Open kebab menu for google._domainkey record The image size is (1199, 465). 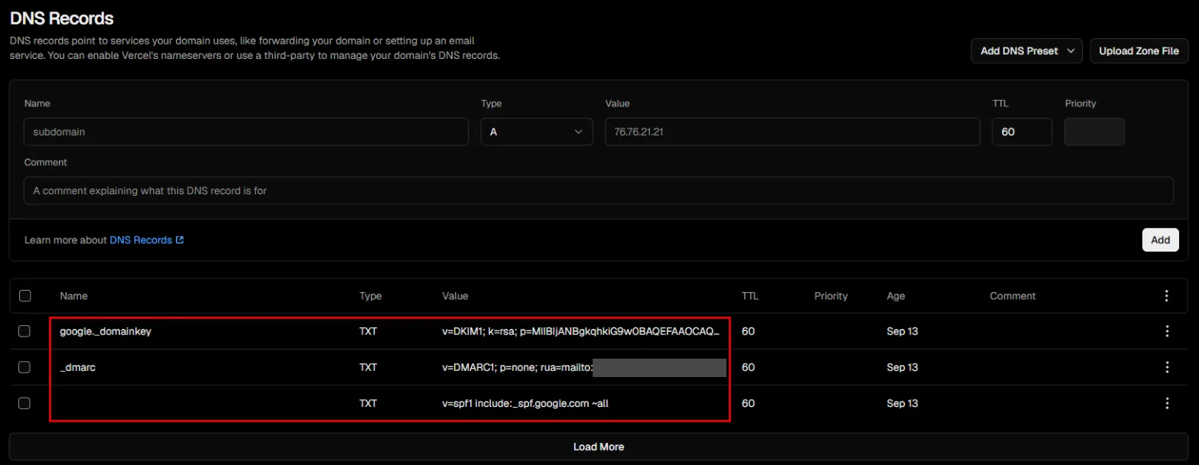tap(1167, 331)
